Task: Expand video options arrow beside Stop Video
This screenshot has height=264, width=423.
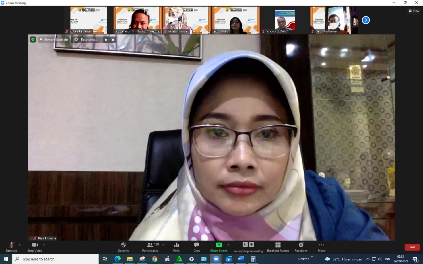Action: (x=44, y=245)
